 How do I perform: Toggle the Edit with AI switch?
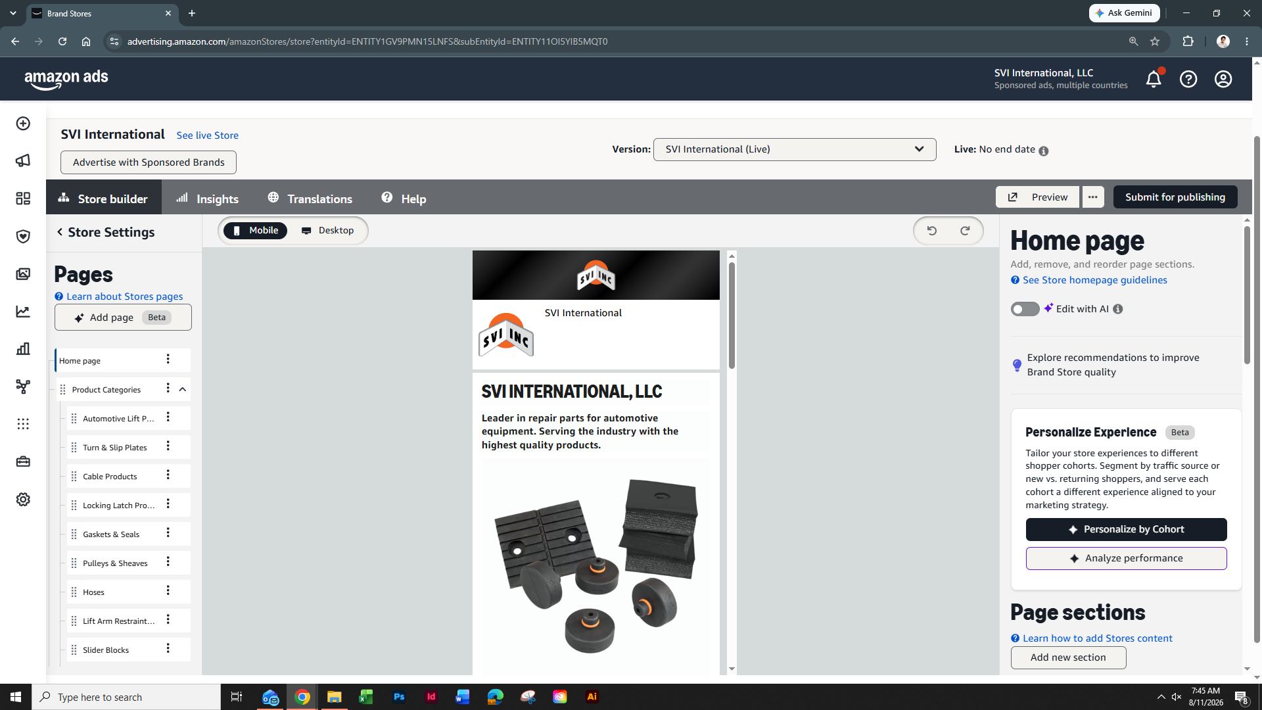pyautogui.click(x=1025, y=309)
